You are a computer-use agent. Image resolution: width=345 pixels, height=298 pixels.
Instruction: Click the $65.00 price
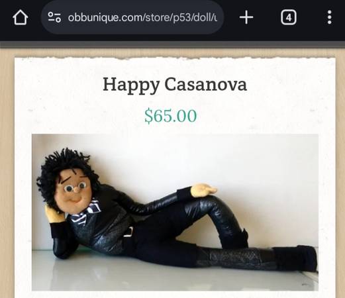(x=170, y=115)
